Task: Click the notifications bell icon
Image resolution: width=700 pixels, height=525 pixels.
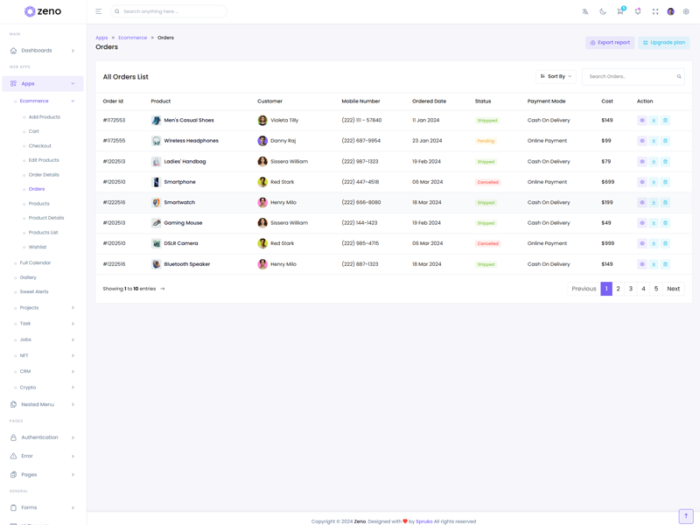Action: click(638, 11)
